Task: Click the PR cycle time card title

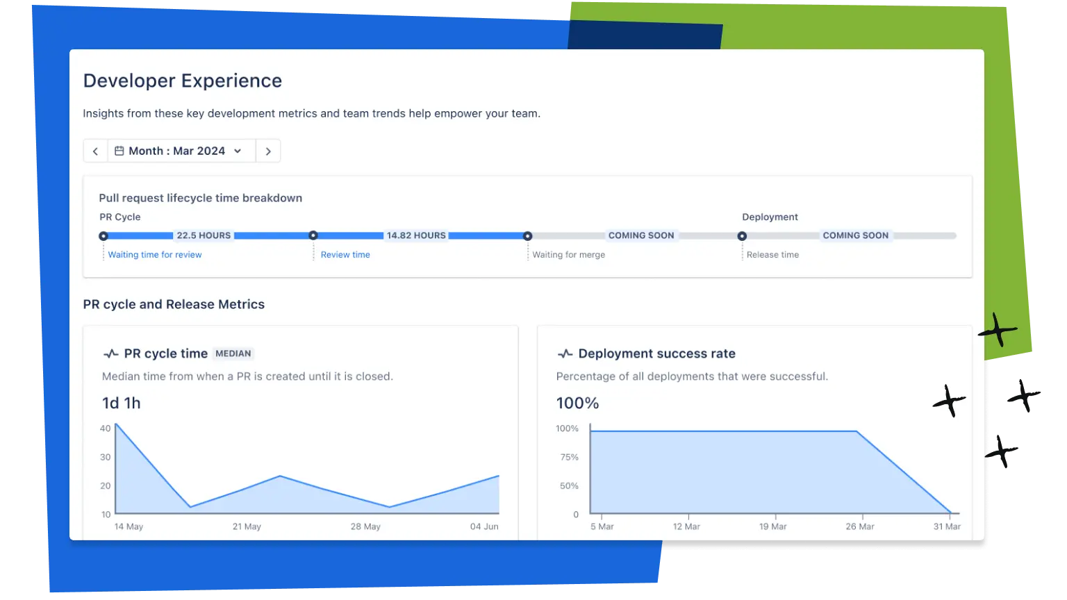Action: [165, 353]
